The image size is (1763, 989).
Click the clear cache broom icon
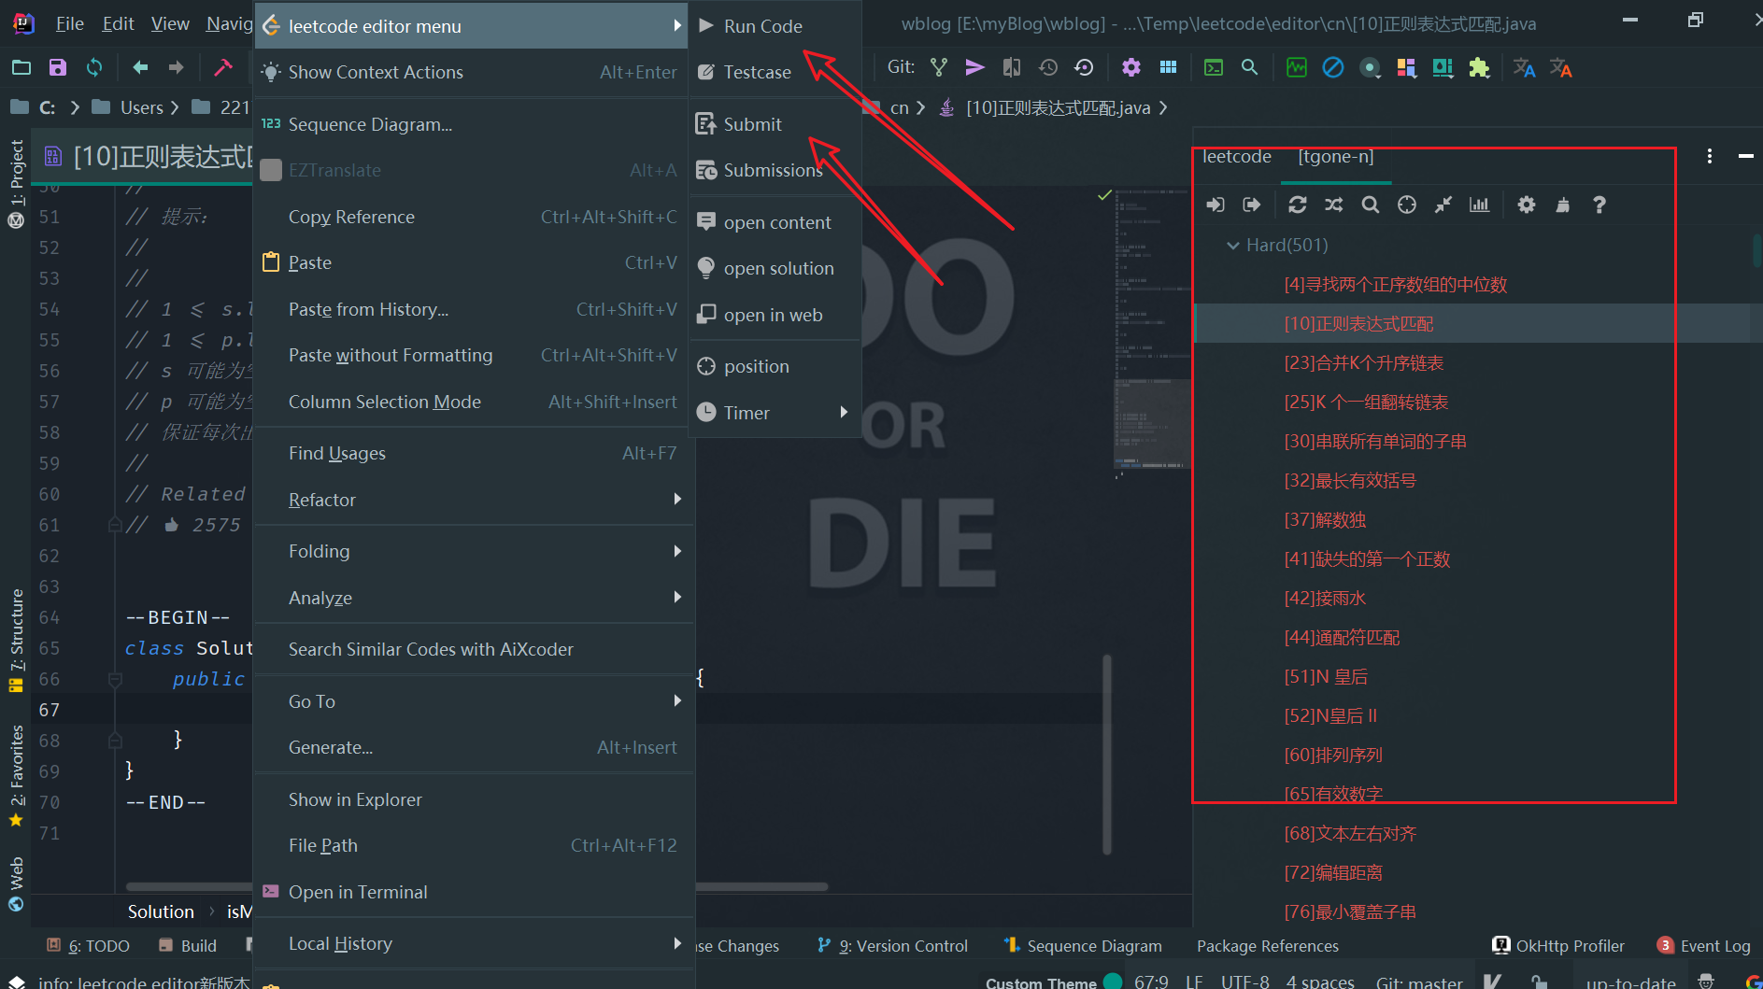pos(1563,205)
